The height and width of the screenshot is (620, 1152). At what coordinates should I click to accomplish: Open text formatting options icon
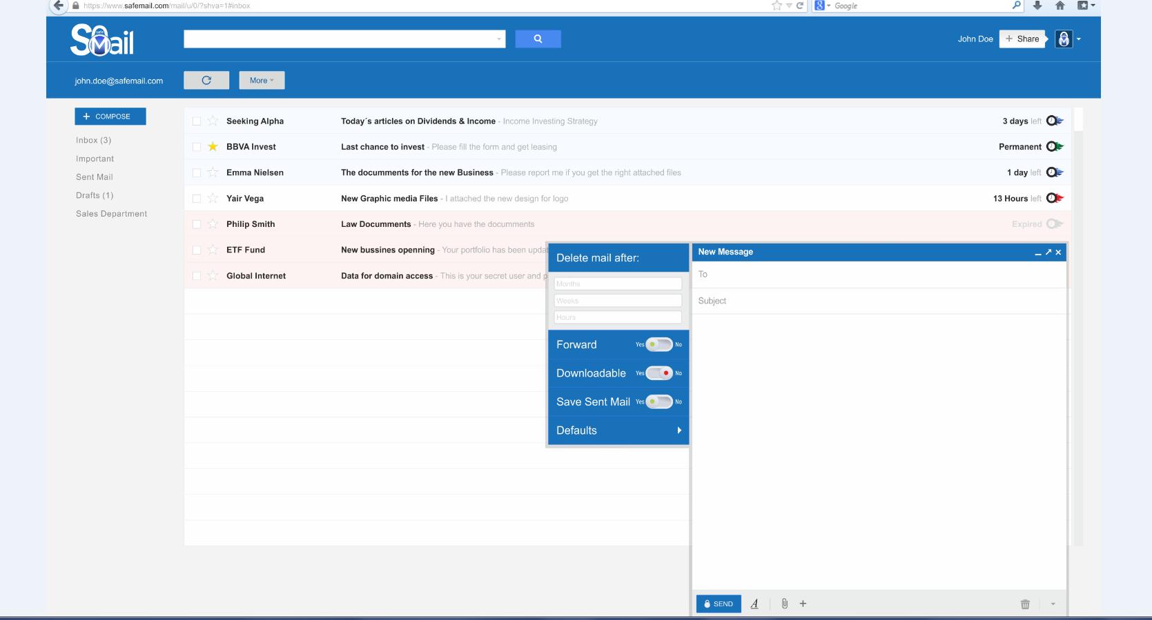(x=754, y=604)
